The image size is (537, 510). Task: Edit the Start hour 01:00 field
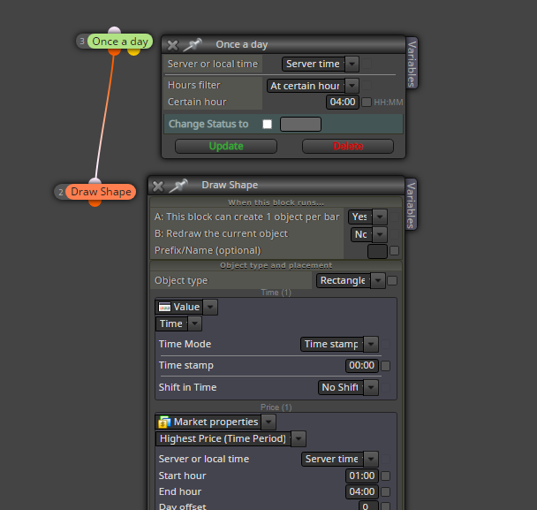pos(361,476)
